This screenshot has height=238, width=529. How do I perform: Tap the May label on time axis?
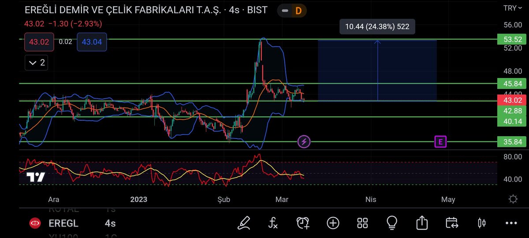tap(448, 199)
